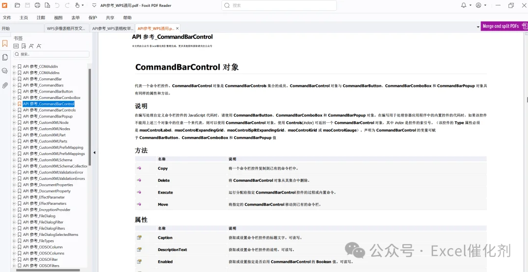528x272 pixels.
Task: Expand the API 参考_CommandBar bookmark node
Action: pyautogui.click(x=14, y=79)
